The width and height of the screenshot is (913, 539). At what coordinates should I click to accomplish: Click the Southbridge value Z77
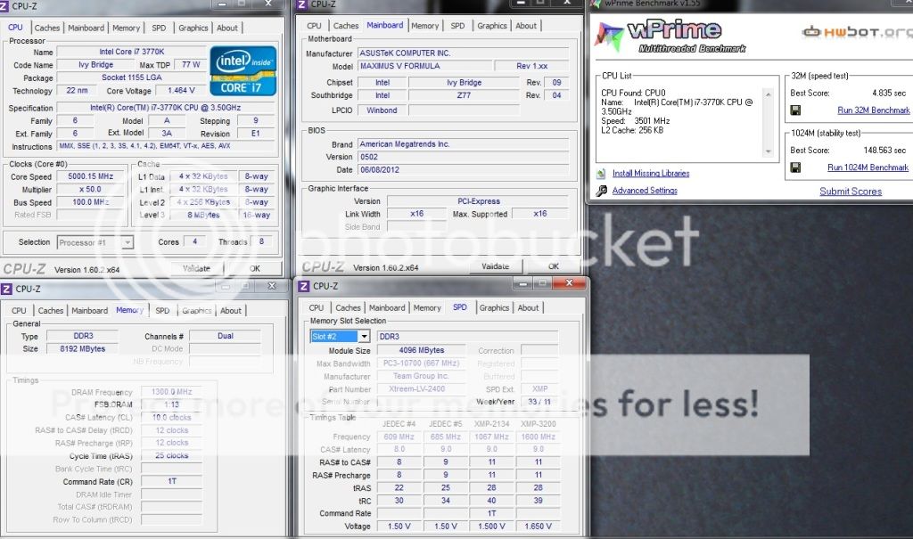point(464,94)
